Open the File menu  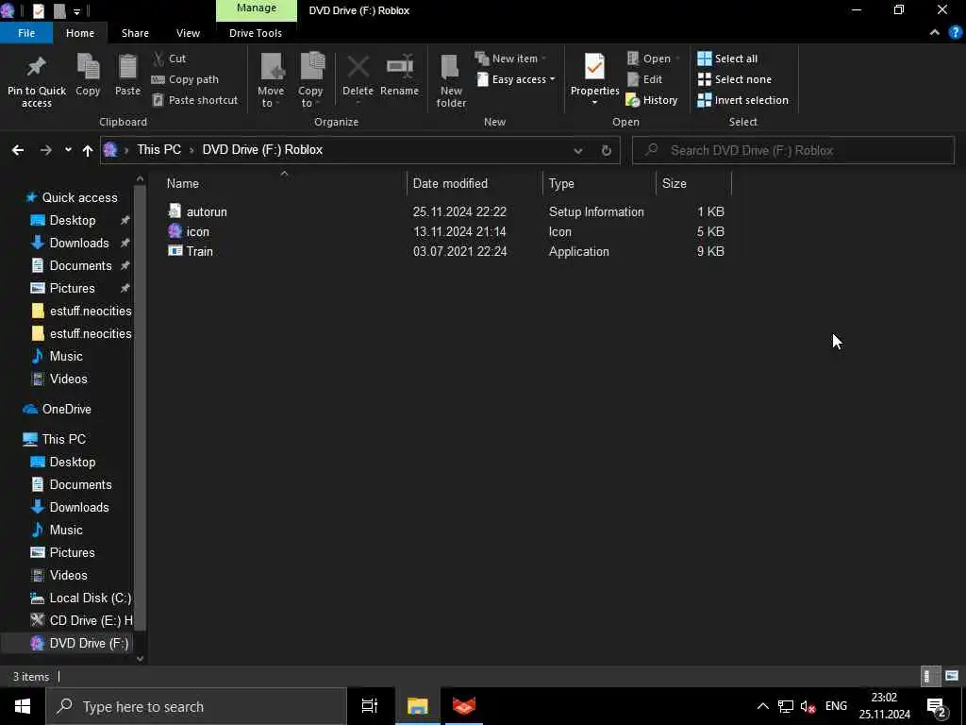click(x=26, y=33)
